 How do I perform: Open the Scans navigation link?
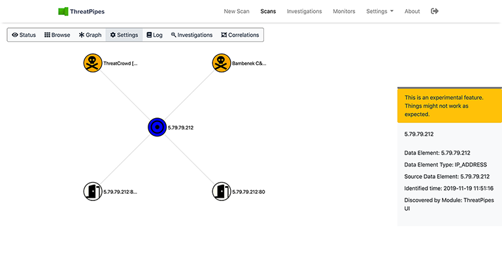[x=268, y=11]
